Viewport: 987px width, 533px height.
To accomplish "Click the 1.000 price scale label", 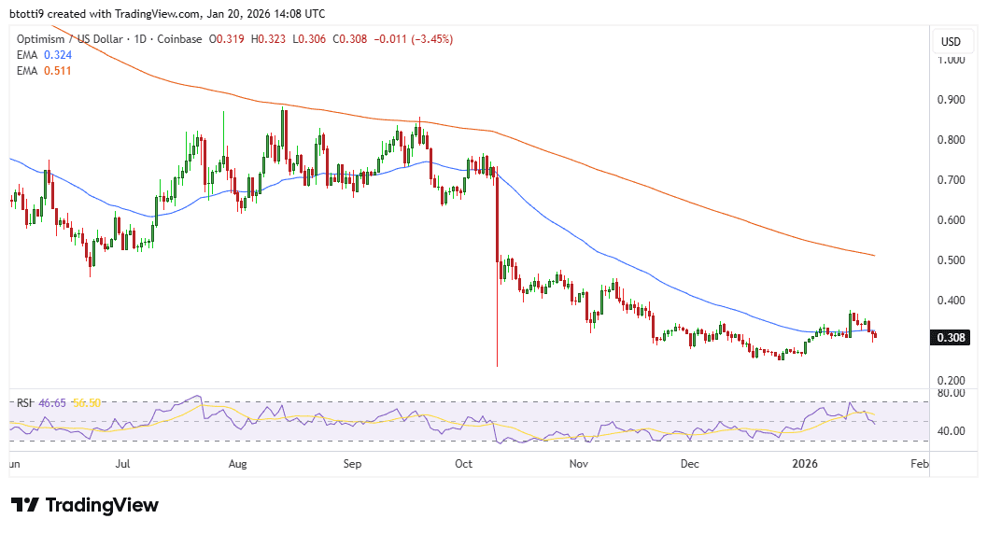I will click(952, 60).
